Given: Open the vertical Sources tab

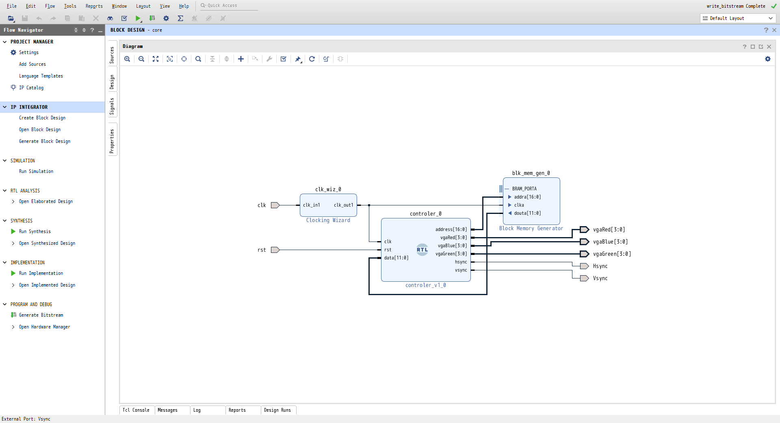Looking at the screenshot, I should pyautogui.click(x=112, y=55).
